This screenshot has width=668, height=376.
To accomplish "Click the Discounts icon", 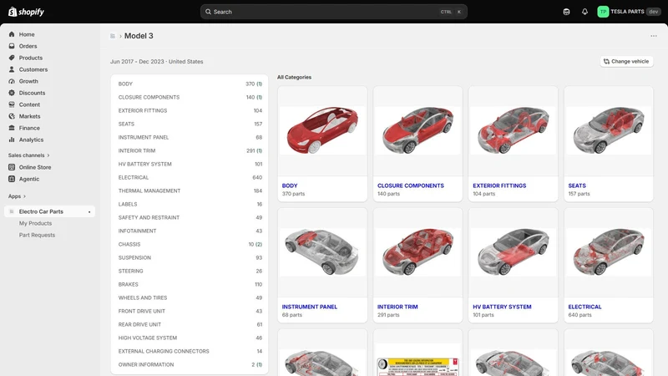I will click(12, 93).
